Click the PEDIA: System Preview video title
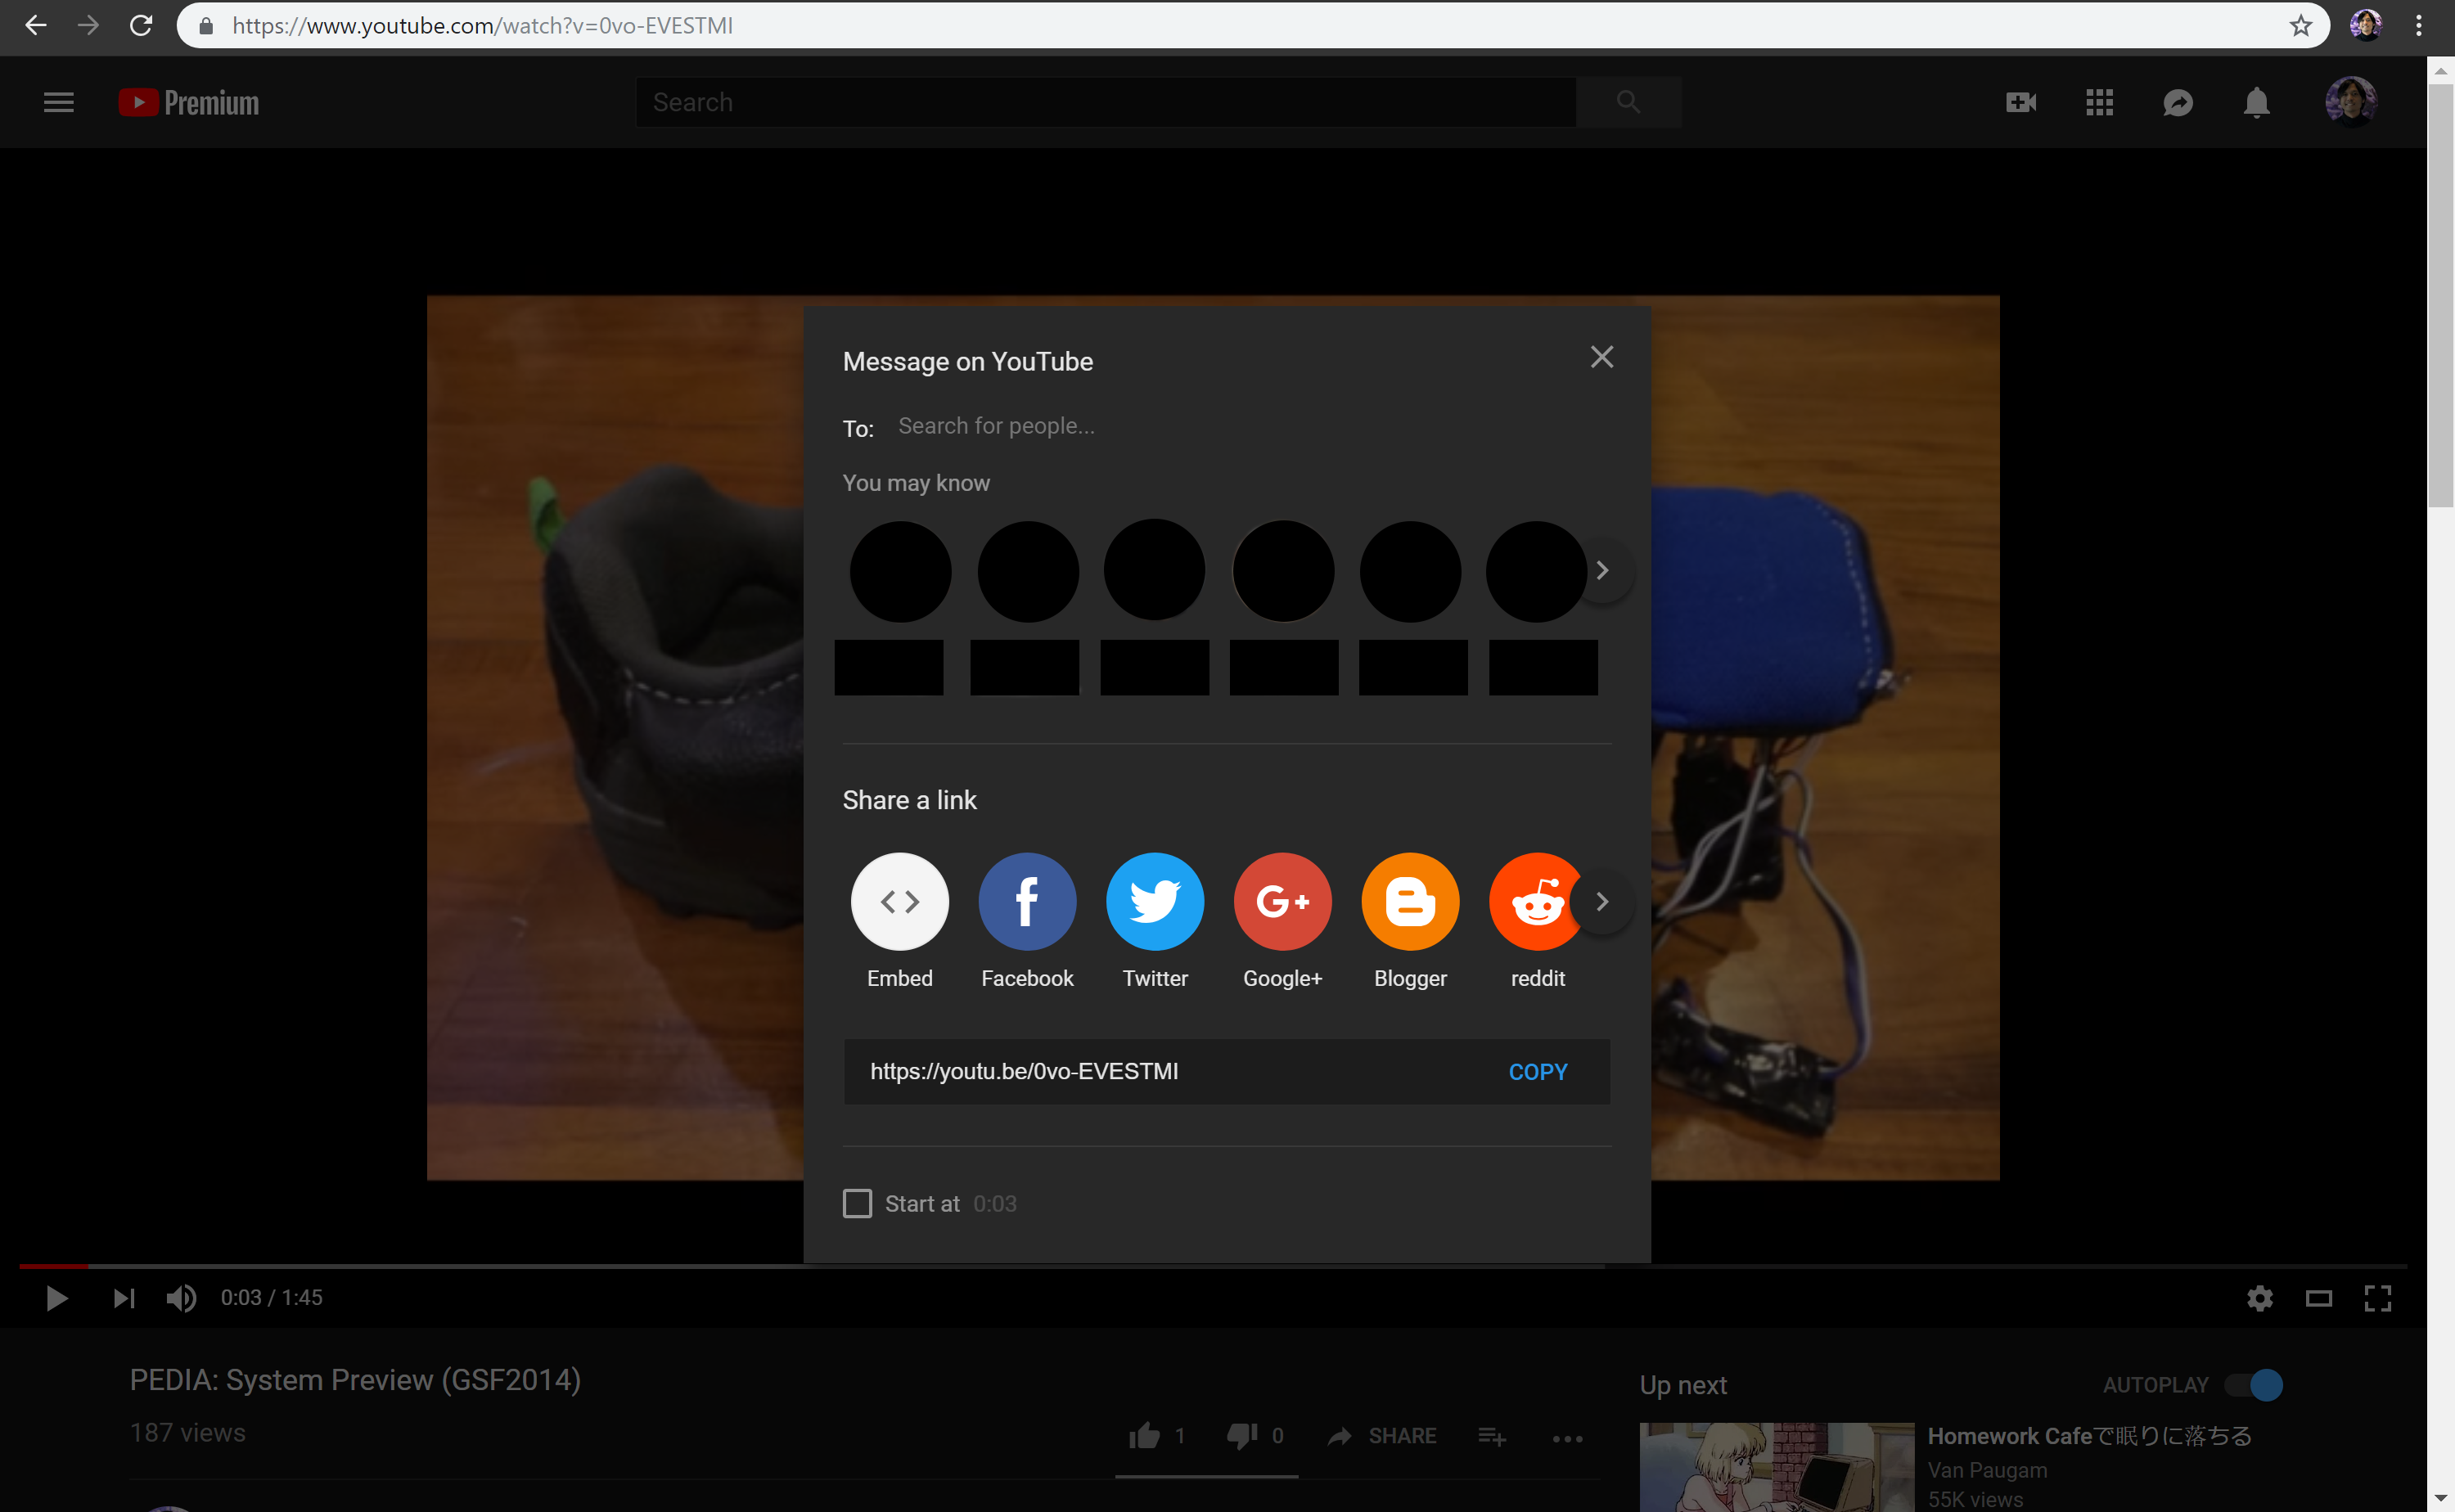Screen dimensions: 2455x1512 (355, 1380)
